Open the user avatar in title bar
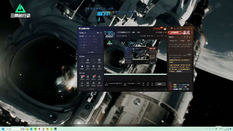The image size is (233, 131). tap(165, 29)
